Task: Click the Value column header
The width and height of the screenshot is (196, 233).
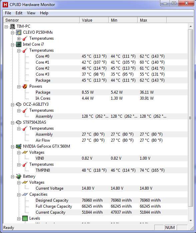Action: pyautogui.click(x=94, y=20)
